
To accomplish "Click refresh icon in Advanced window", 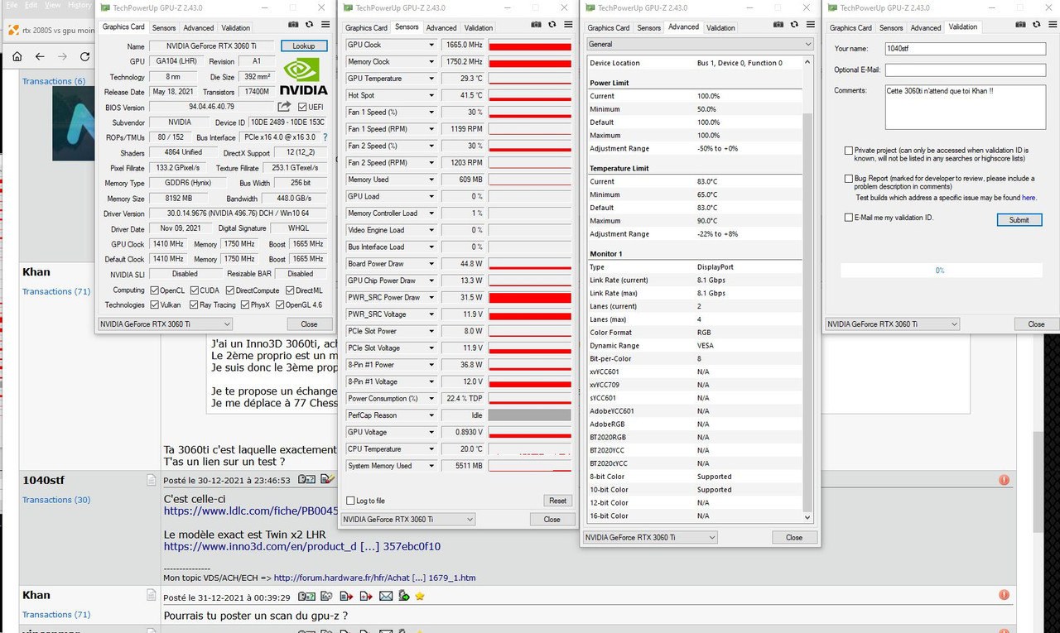I will (794, 26).
